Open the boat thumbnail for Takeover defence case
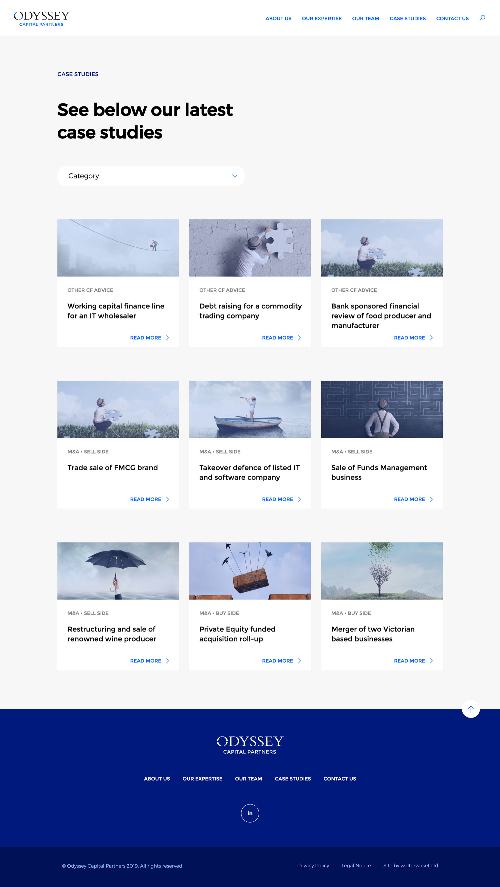This screenshot has height=887, width=500. coord(250,409)
